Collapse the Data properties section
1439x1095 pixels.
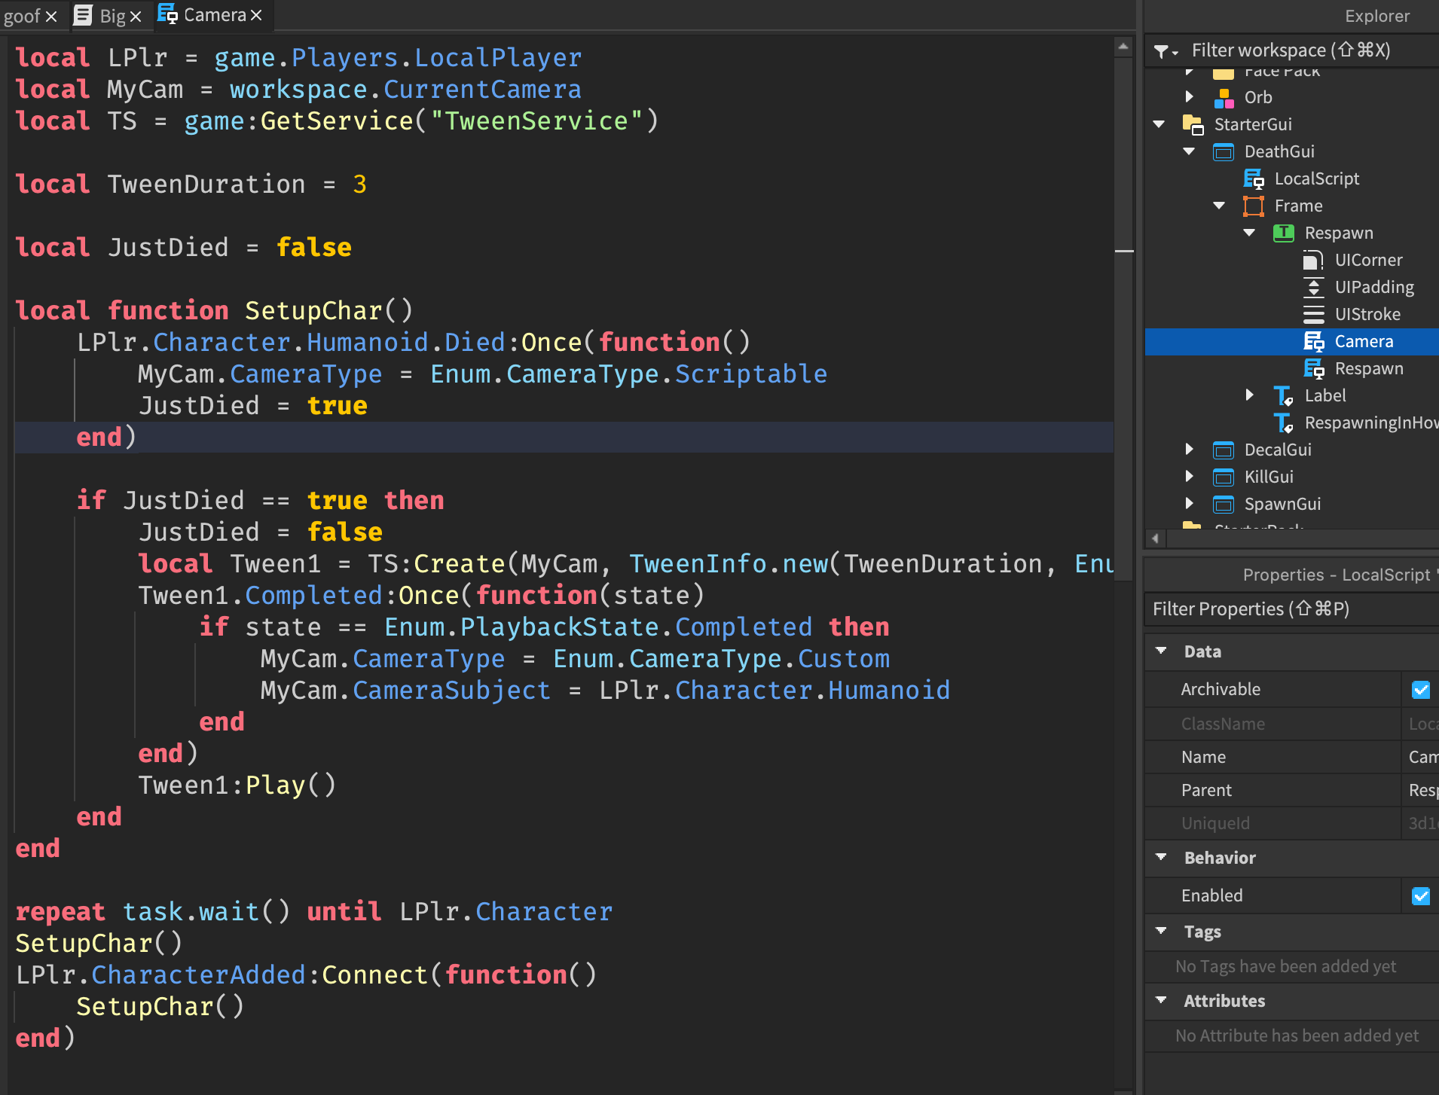pyautogui.click(x=1161, y=651)
